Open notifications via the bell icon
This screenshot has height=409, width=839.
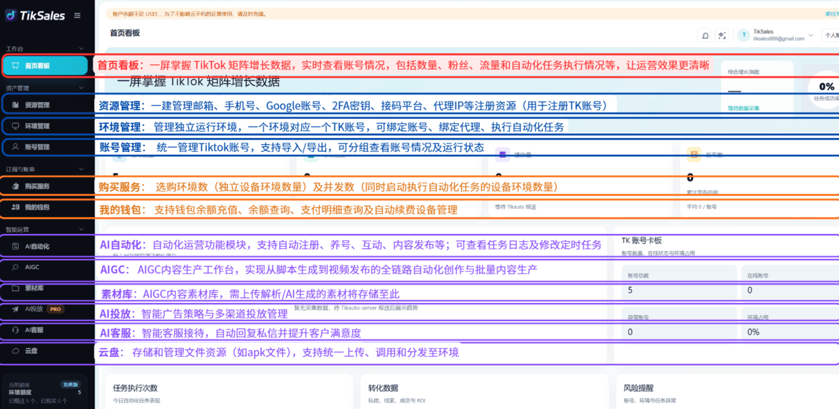click(705, 35)
